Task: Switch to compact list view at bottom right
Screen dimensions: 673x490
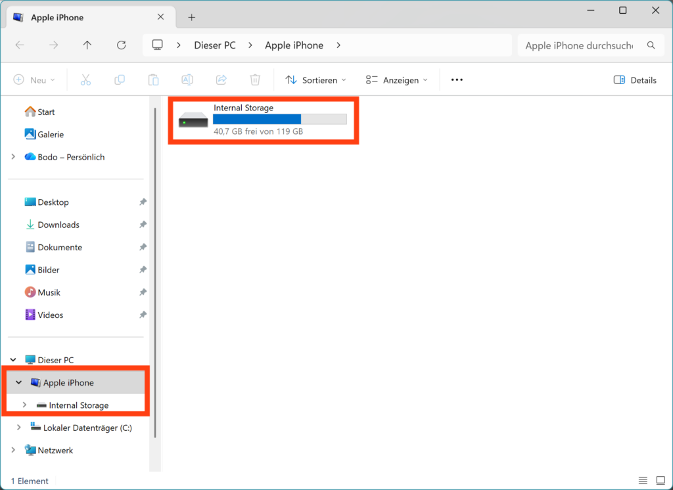Action: [643, 480]
